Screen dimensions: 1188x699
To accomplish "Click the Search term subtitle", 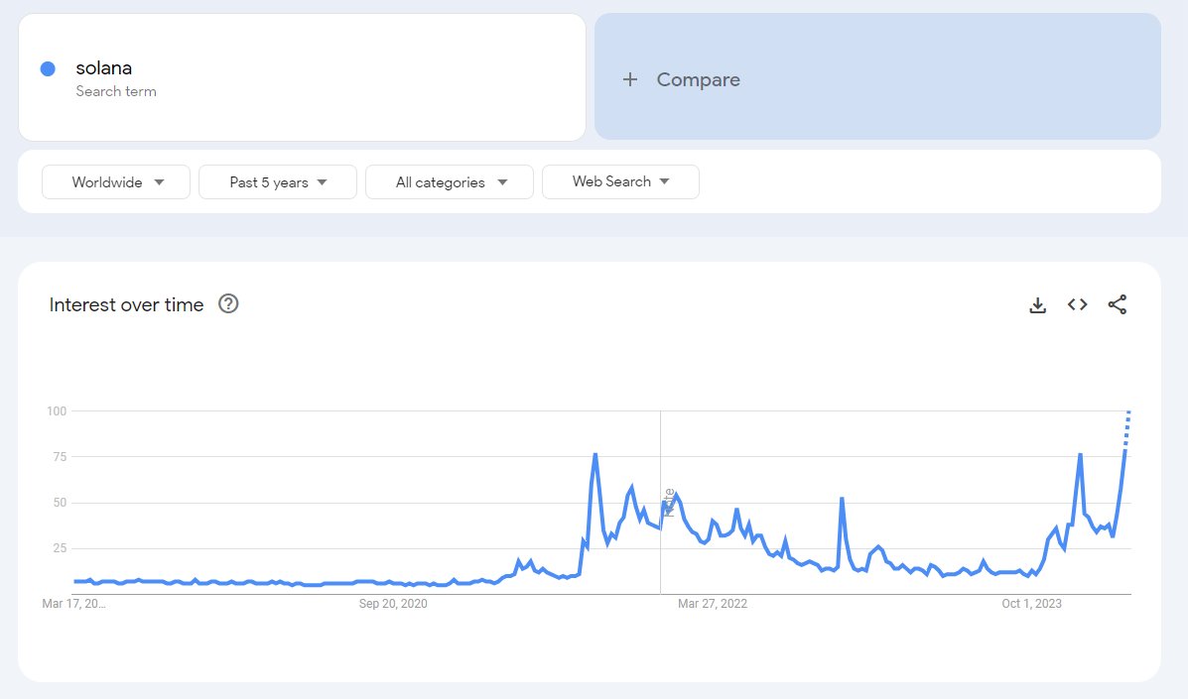I will [x=116, y=91].
